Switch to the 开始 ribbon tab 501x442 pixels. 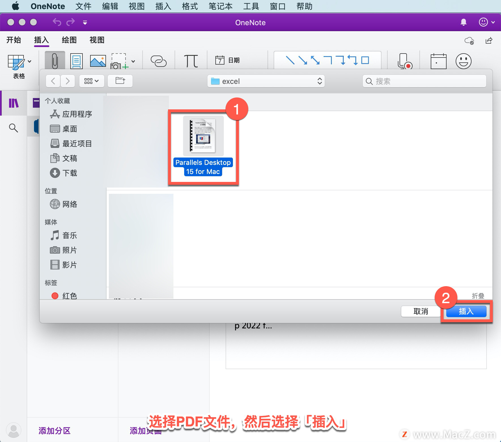[x=14, y=40]
